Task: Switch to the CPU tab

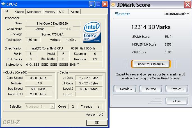Action: pos(6,11)
